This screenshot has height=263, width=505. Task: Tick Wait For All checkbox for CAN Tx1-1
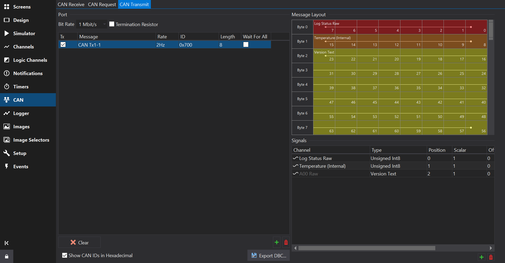[246, 45]
